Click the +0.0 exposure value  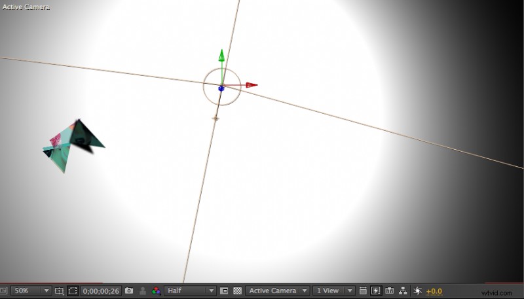434,290
